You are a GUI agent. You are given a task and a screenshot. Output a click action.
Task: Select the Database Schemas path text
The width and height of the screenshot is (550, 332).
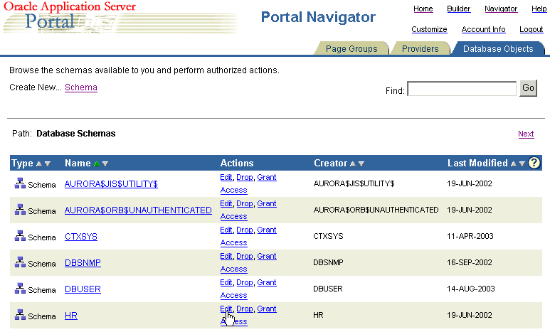(x=75, y=134)
